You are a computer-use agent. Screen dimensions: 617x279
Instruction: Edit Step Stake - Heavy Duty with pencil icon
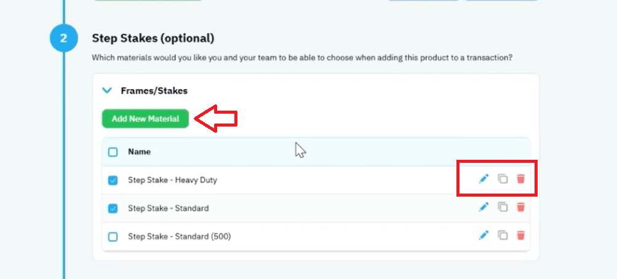click(x=484, y=179)
